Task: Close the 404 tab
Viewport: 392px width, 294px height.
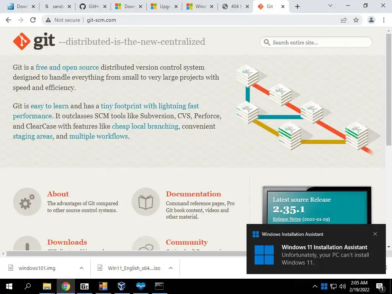Action: [x=247, y=7]
